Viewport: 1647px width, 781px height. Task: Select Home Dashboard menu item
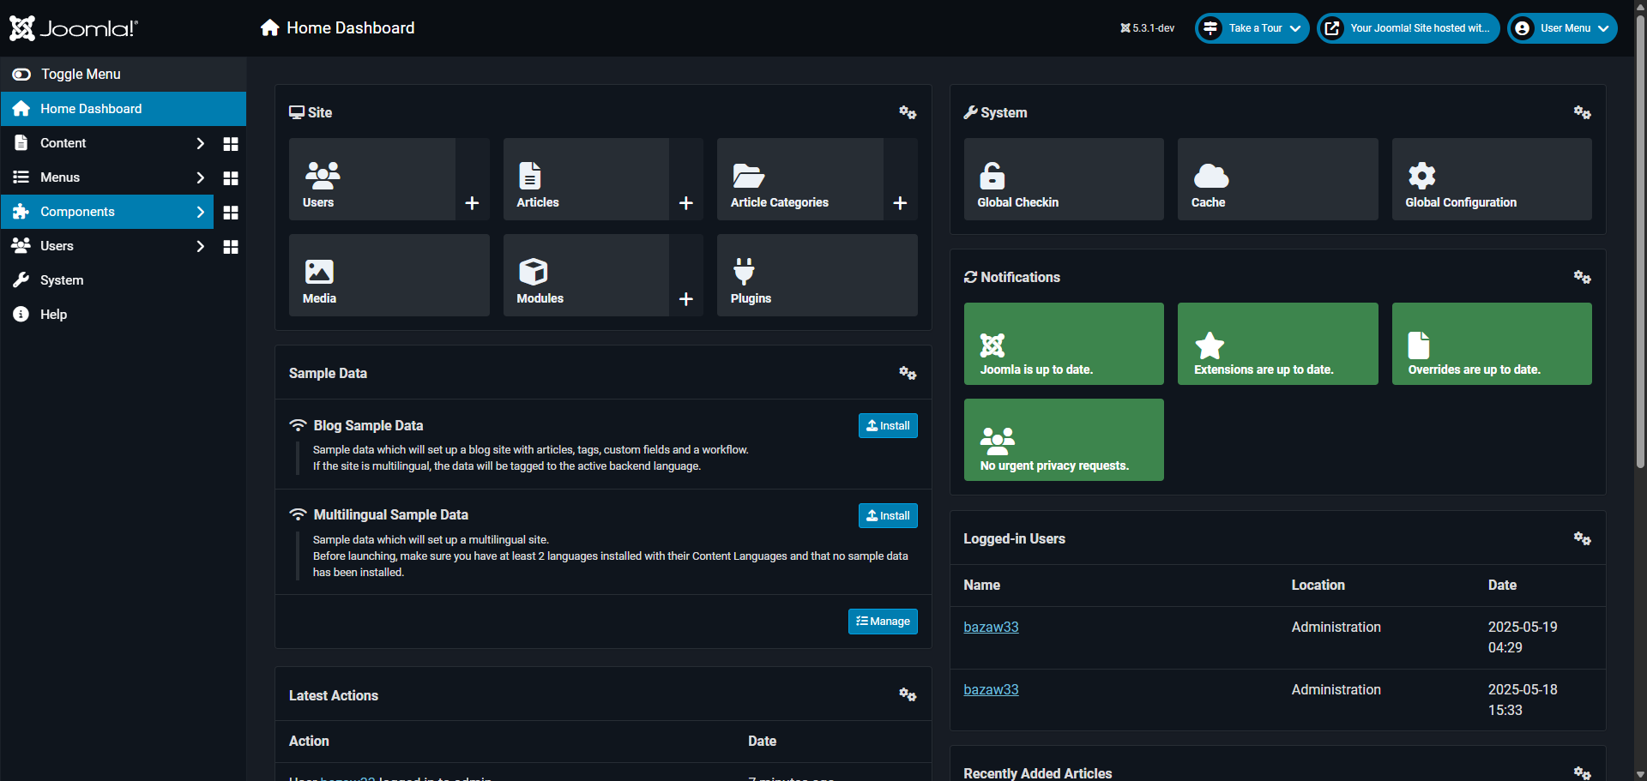coord(123,109)
